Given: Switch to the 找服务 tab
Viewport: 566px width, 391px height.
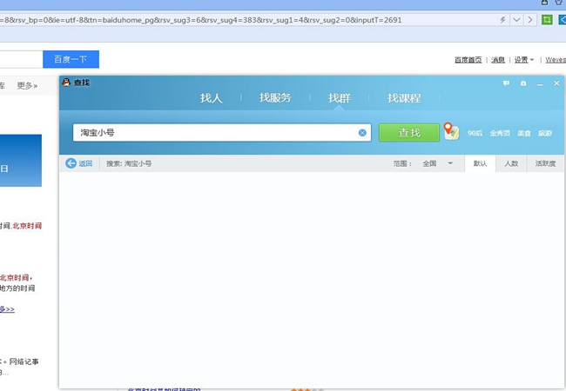Looking at the screenshot, I should coord(274,97).
